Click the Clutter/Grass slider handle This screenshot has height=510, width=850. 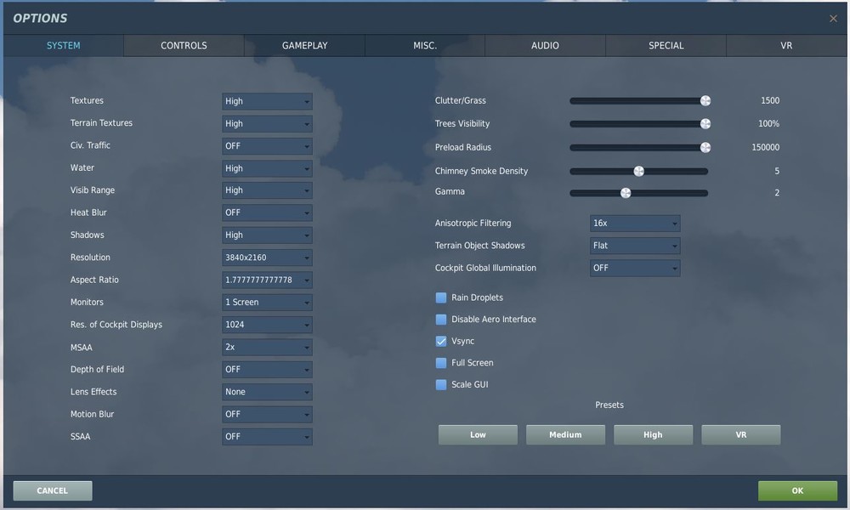[705, 100]
